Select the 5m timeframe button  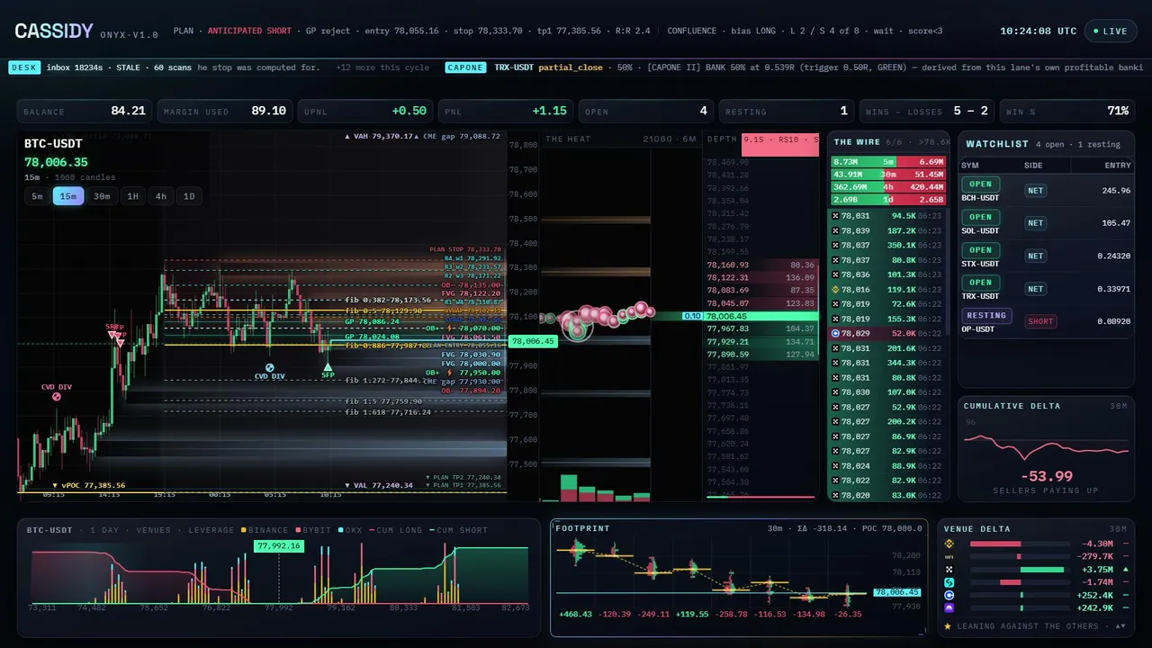click(x=37, y=196)
